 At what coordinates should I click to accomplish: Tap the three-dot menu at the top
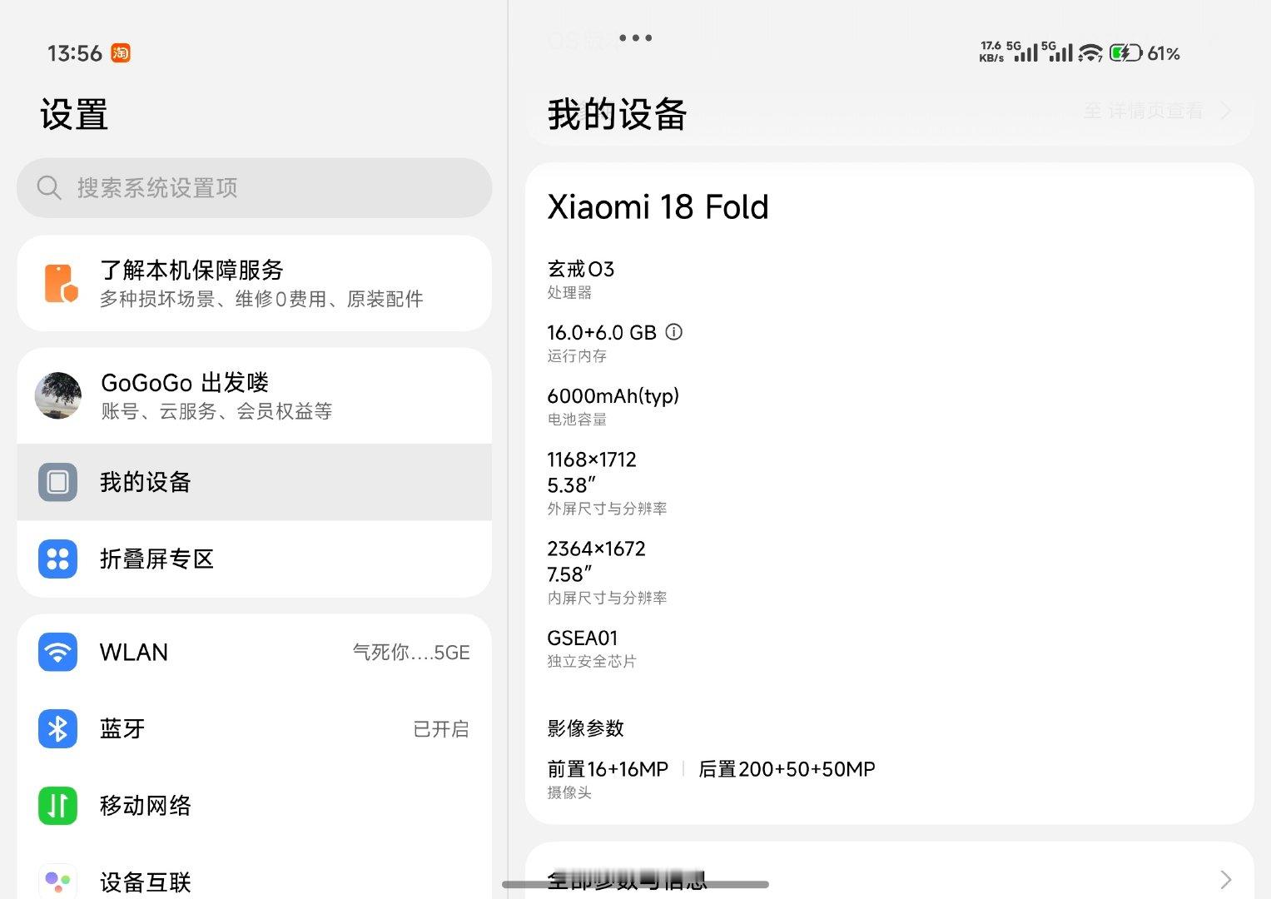(x=636, y=37)
